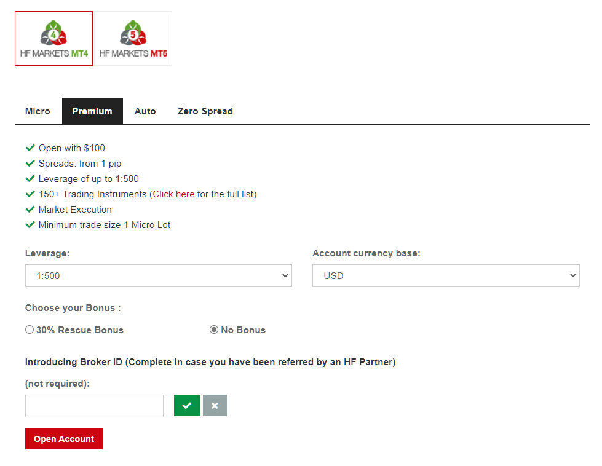Image resolution: width=602 pixels, height=466 pixels.
Task: Open the Leverage dropdown showing 1:500
Action: coord(159,275)
